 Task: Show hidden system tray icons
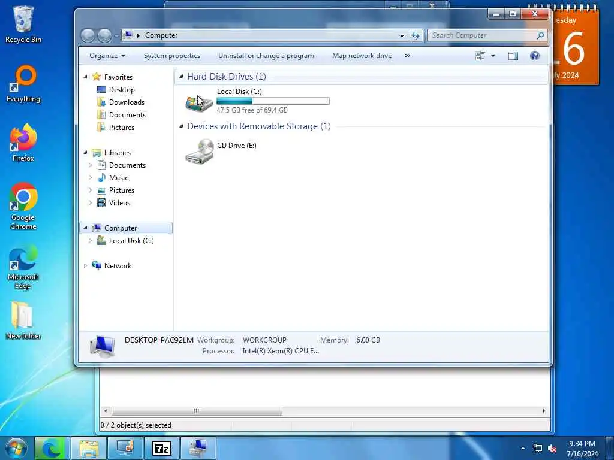pyautogui.click(x=523, y=448)
